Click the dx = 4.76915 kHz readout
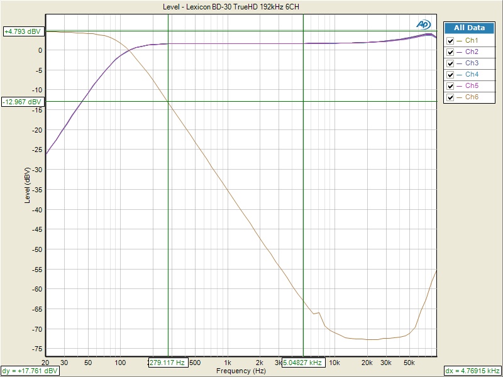This screenshot has width=503, height=377. [473, 371]
